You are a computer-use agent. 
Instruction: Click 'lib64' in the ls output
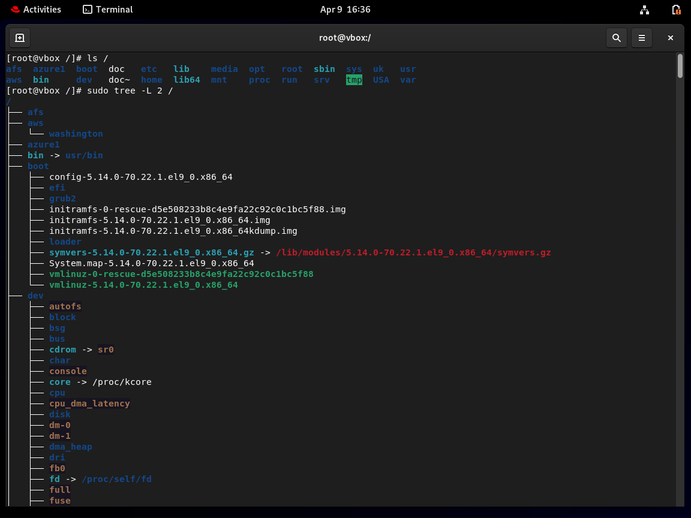[187, 80]
